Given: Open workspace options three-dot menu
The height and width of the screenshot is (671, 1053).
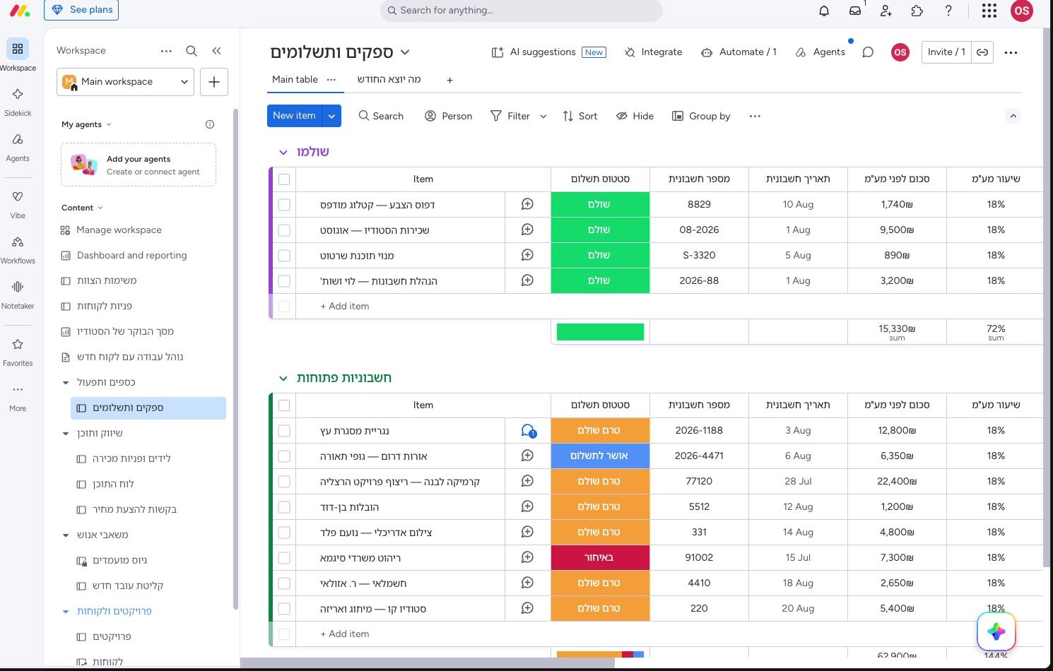Looking at the screenshot, I should click(x=166, y=51).
